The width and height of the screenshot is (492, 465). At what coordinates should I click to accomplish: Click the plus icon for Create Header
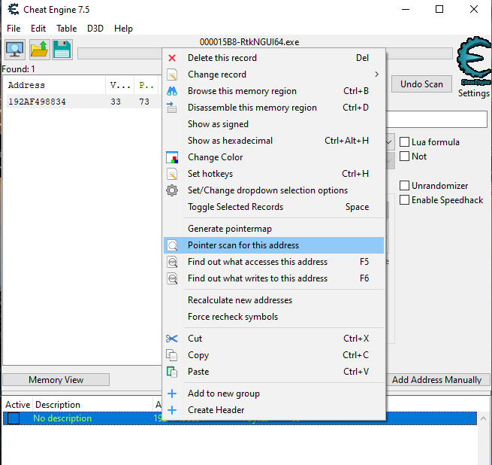coord(172,410)
